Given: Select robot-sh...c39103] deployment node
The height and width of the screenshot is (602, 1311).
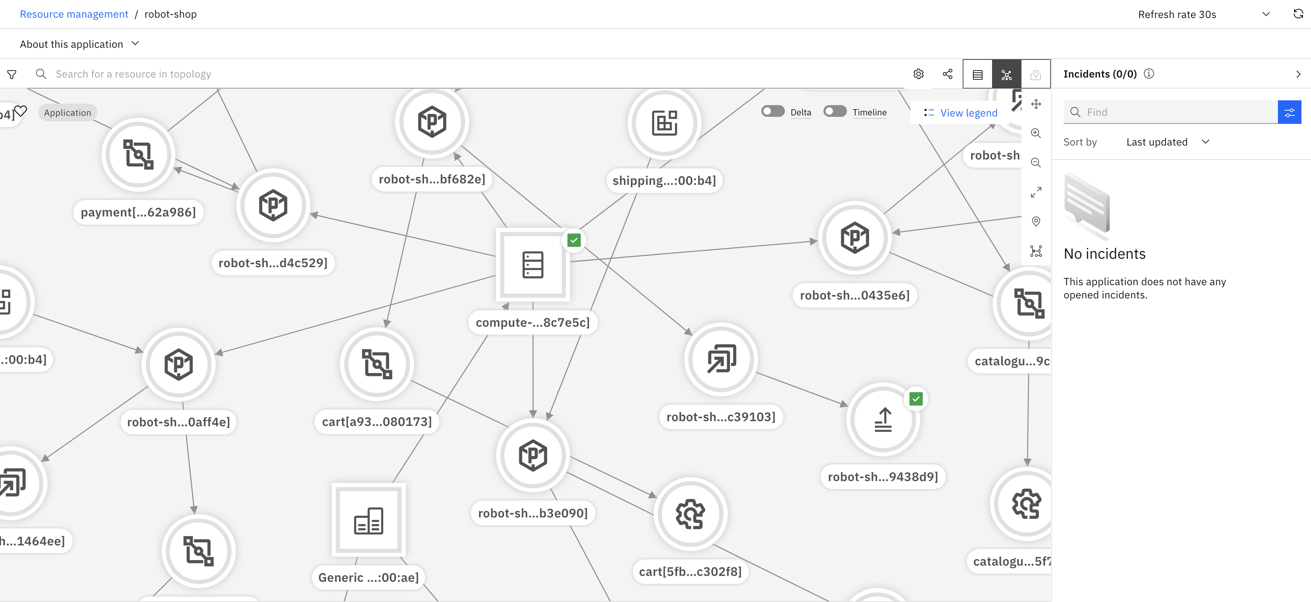Looking at the screenshot, I should click(721, 359).
